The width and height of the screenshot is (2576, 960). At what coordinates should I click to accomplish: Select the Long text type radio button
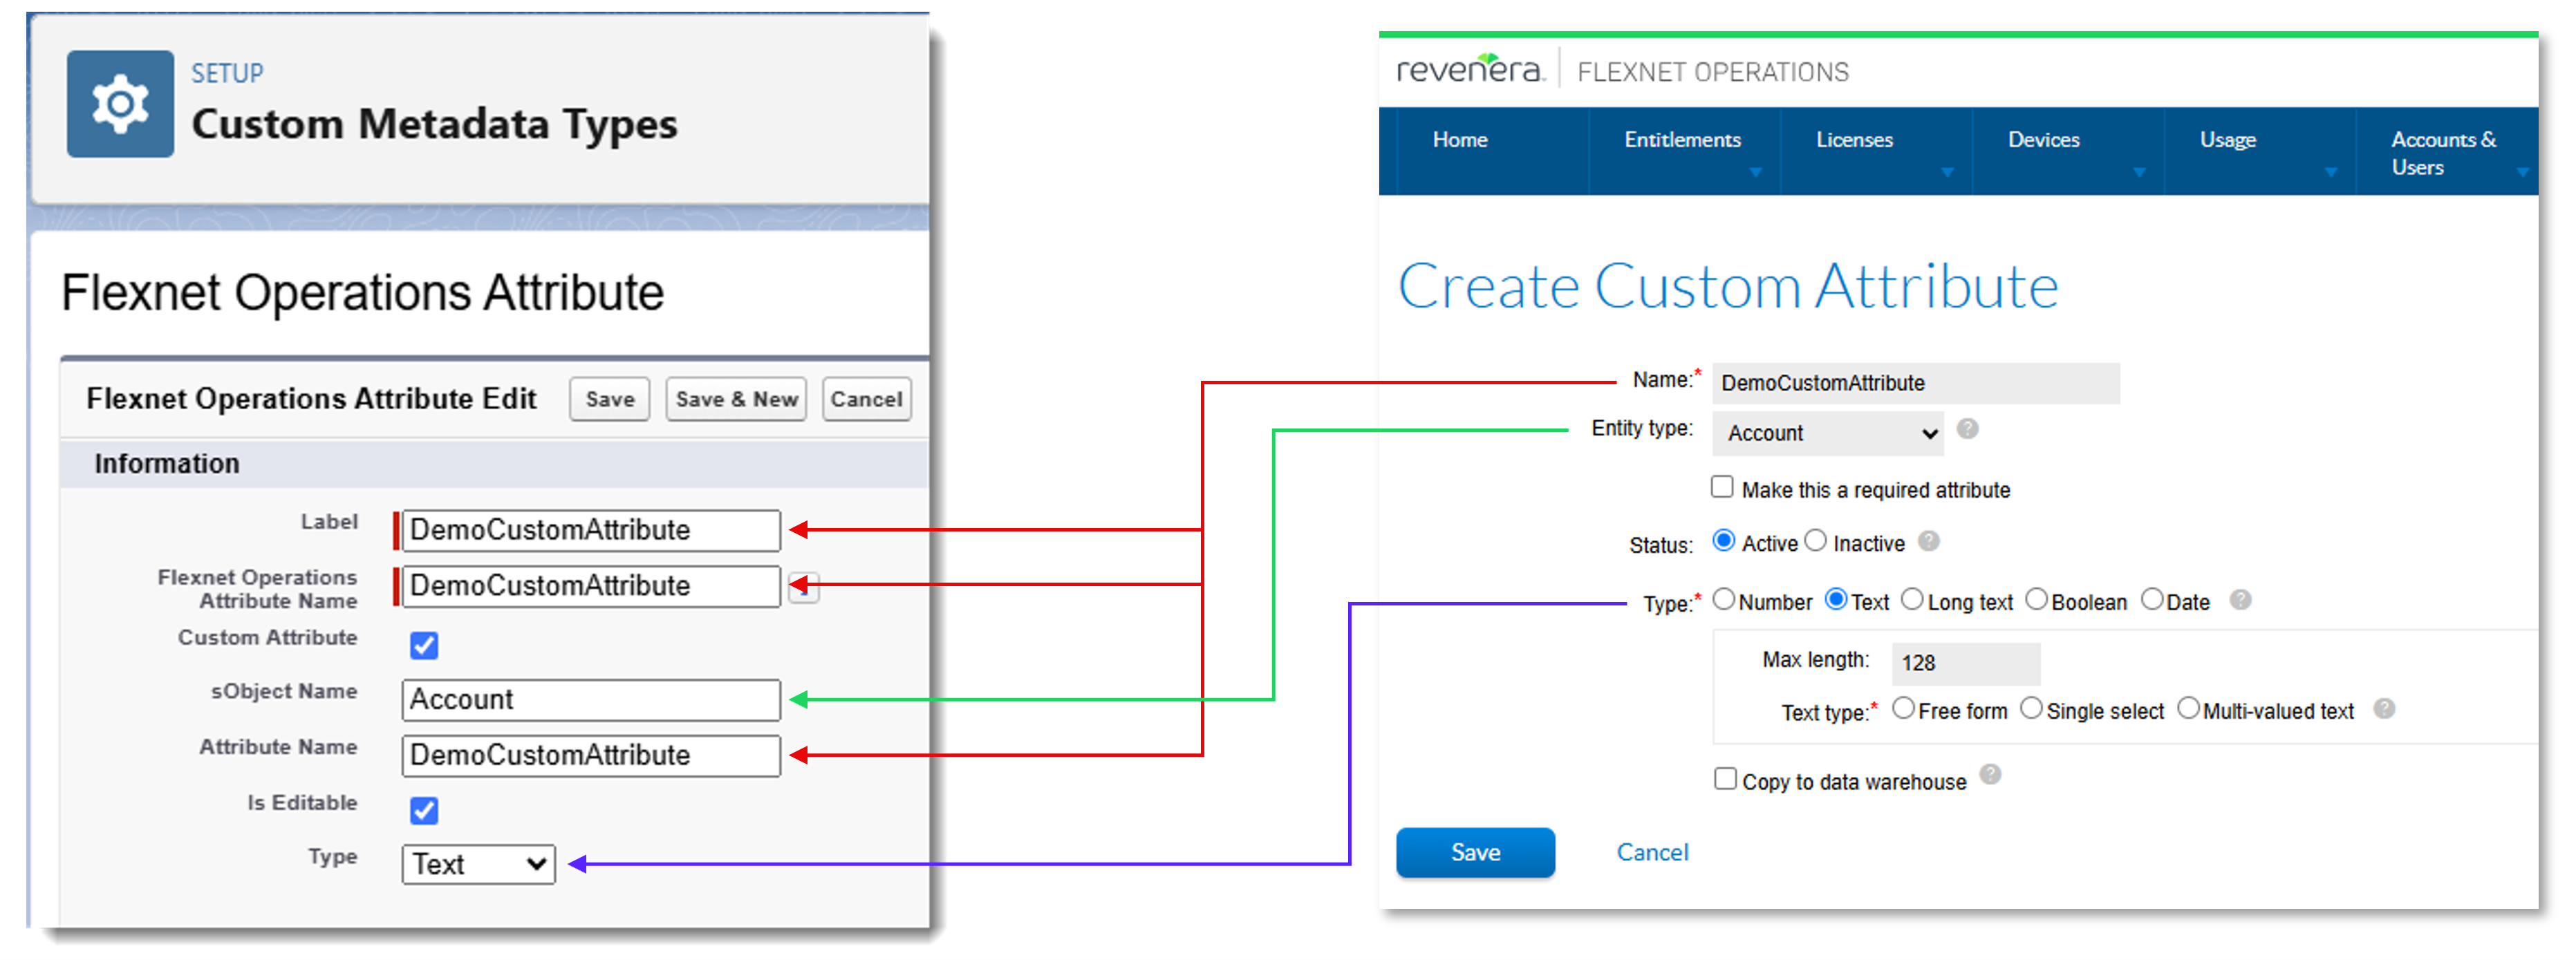1912,599
